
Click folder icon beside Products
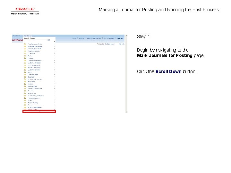coord(25,58)
